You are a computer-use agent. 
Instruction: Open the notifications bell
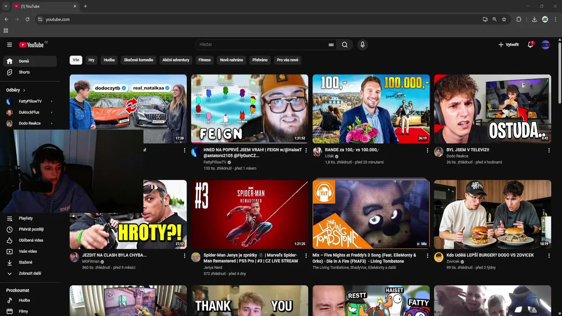click(x=530, y=45)
